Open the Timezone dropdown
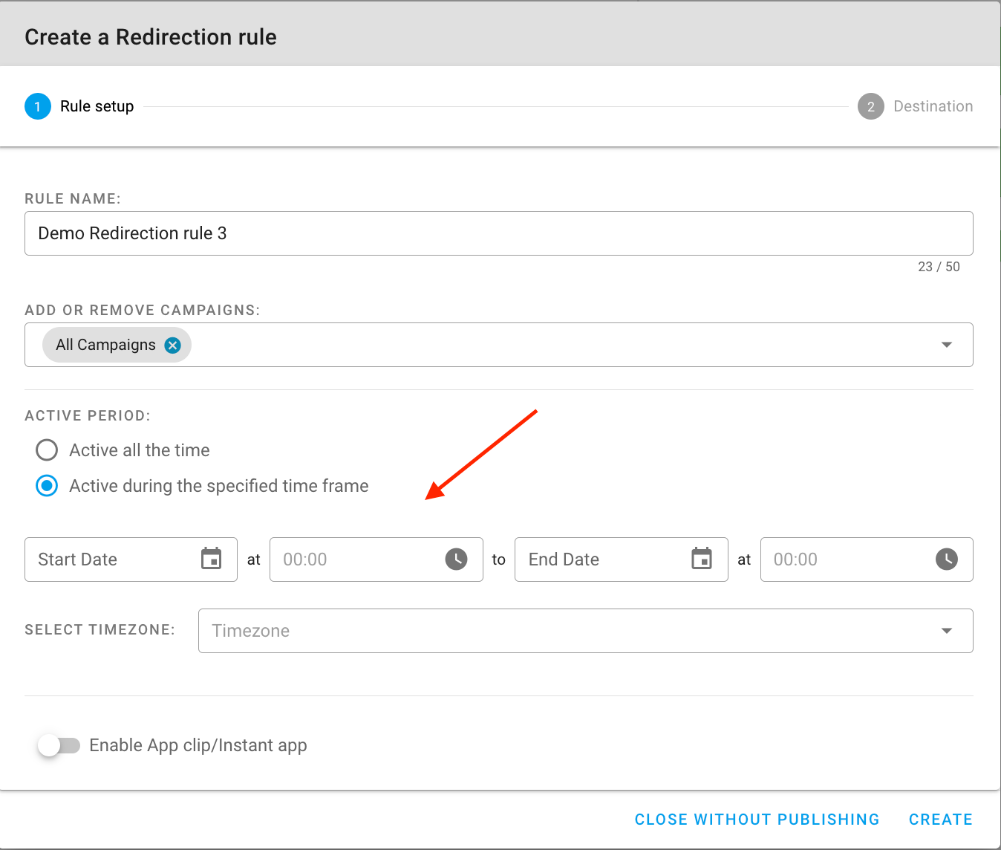Viewport: 1001px width, 850px height. pyautogui.click(x=585, y=631)
